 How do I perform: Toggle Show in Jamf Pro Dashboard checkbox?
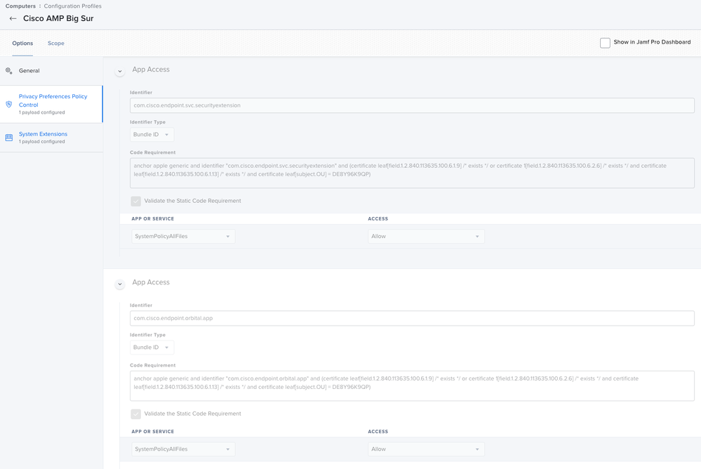pyautogui.click(x=605, y=43)
